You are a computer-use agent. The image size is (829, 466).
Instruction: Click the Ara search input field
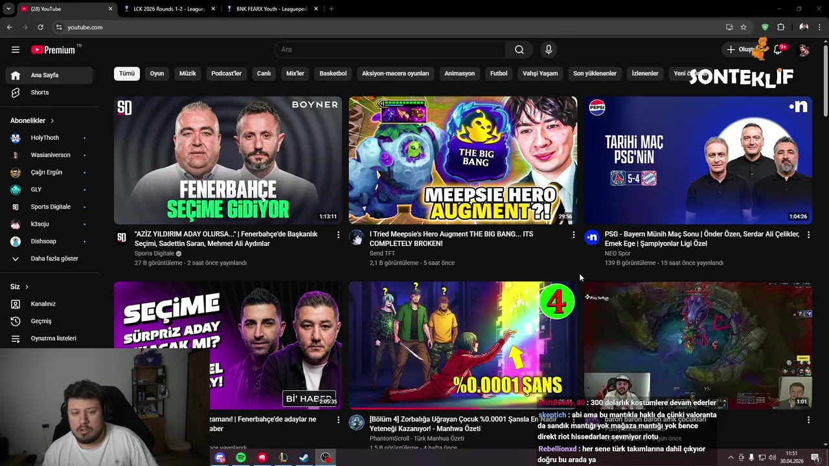(x=390, y=49)
